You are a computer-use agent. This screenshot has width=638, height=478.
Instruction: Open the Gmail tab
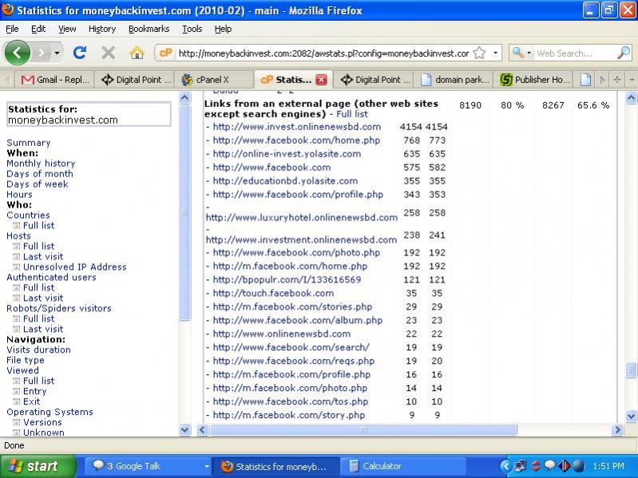(x=54, y=80)
